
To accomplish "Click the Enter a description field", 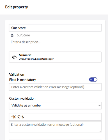I will (x=55, y=42).
